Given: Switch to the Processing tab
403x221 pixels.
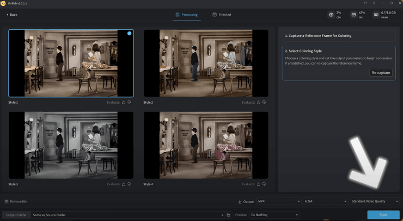Looking at the screenshot, I should coord(187,15).
